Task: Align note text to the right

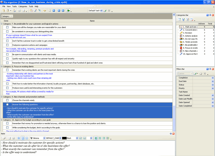Action: point(104,138)
